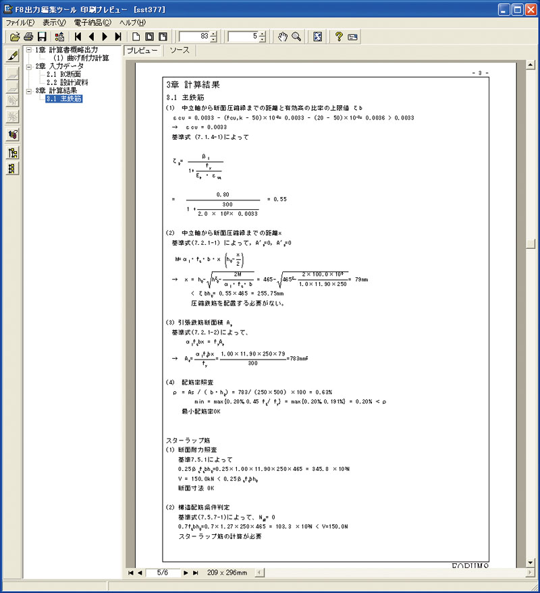Click the horizontal scrollbar right arrow

531,573
